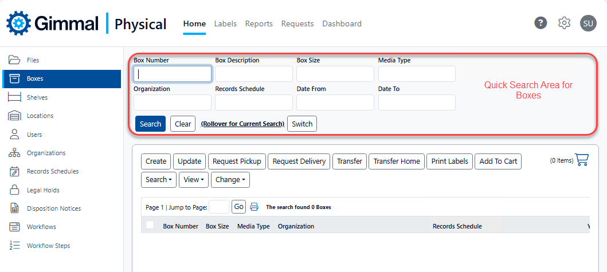The height and width of the screenshot is (272, 607).
Task: Click the printer icon beside Go
Action: tap(254, 207)
